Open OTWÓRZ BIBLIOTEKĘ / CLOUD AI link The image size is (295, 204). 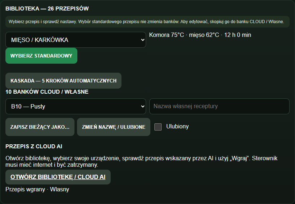[x=58, y=177]
